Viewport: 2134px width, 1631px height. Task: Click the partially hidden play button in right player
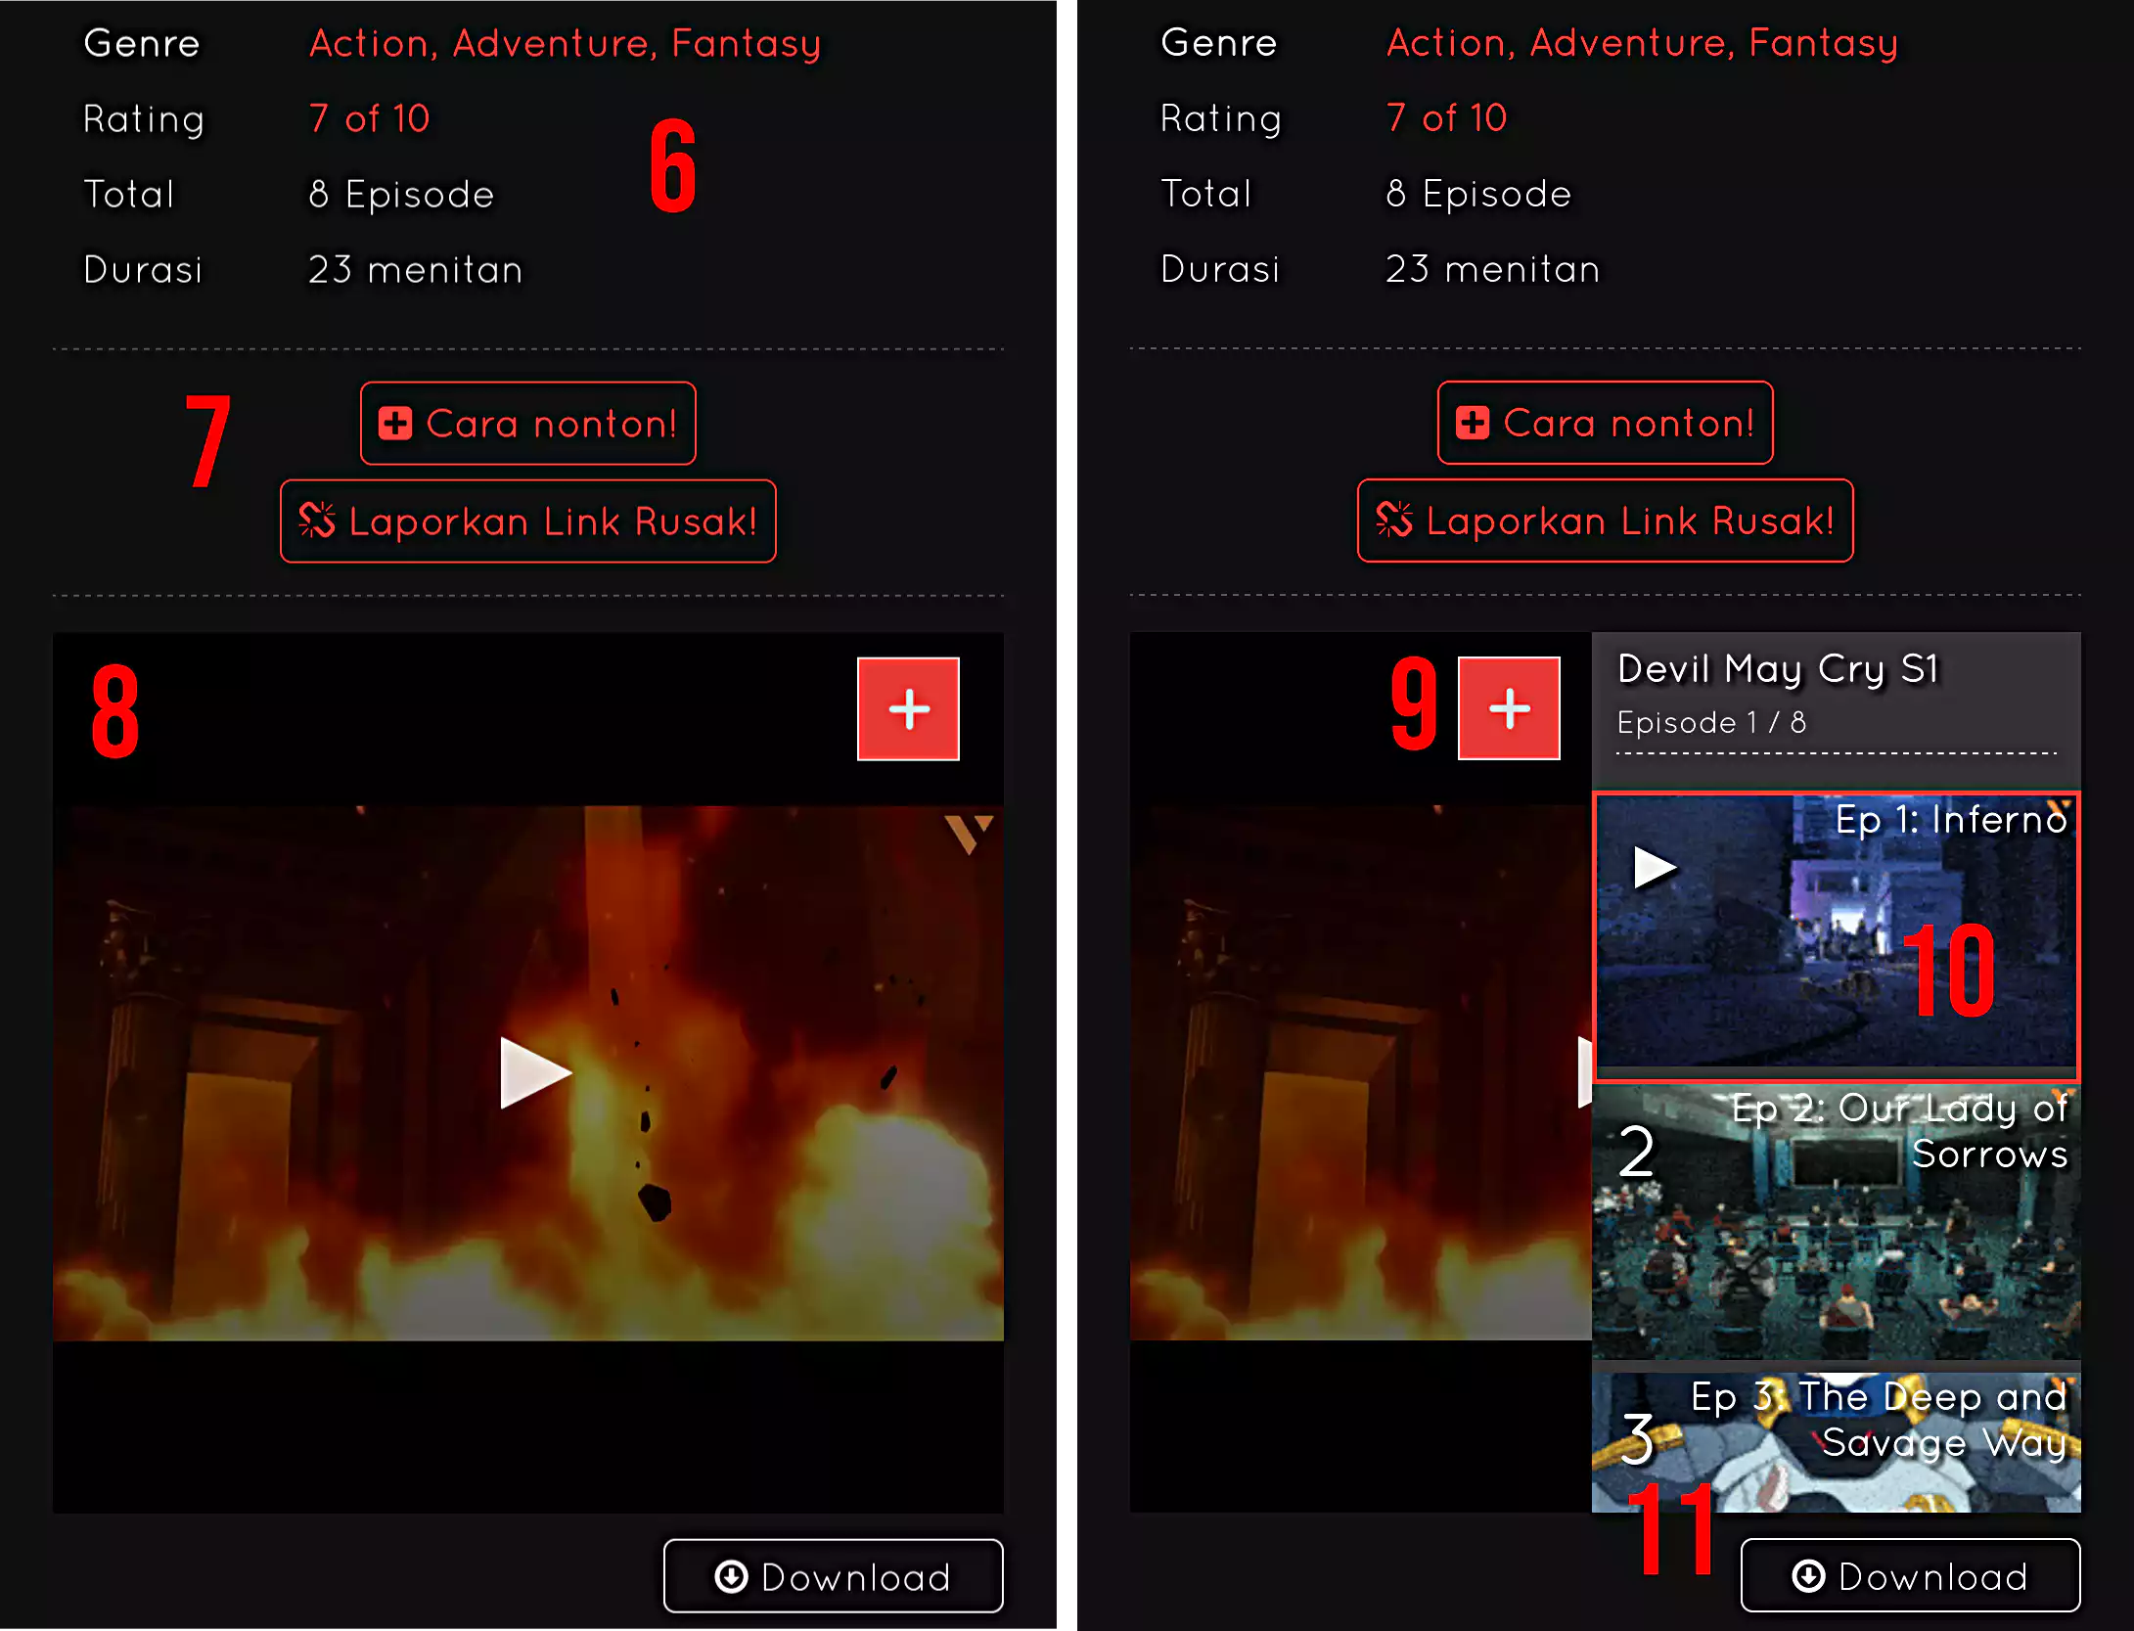1585,1072
